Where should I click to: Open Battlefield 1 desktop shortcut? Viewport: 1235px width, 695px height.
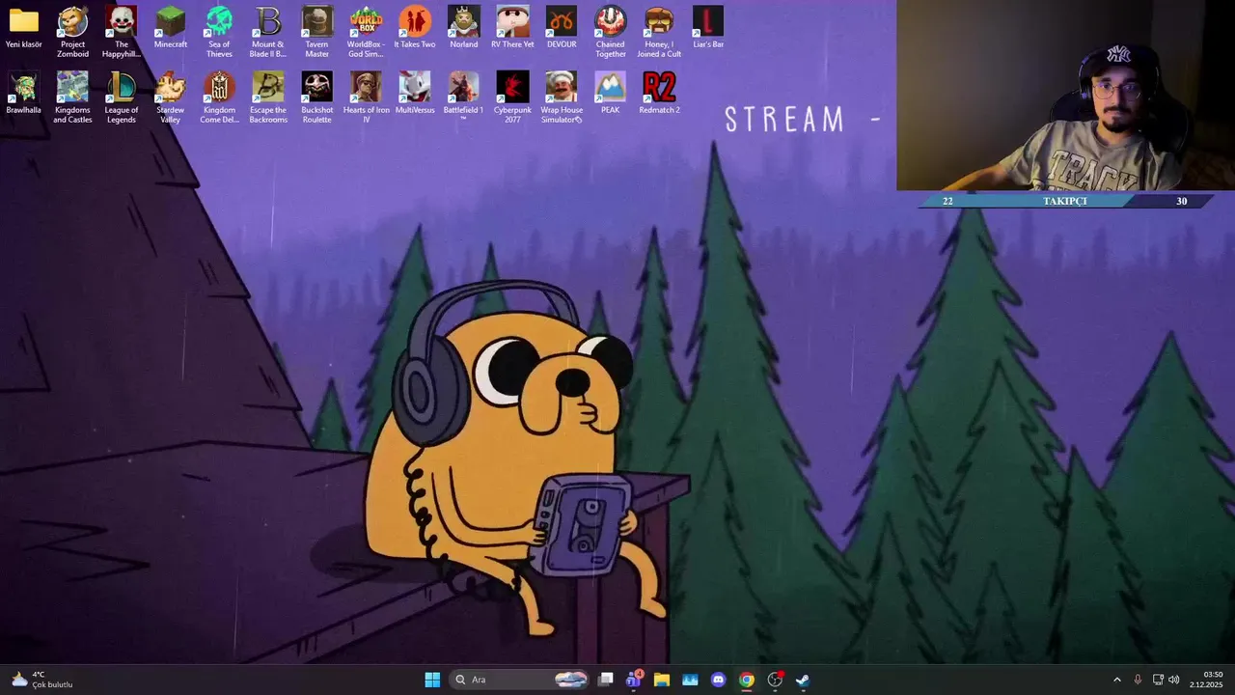pyautogui.click(x=464, y=97)
